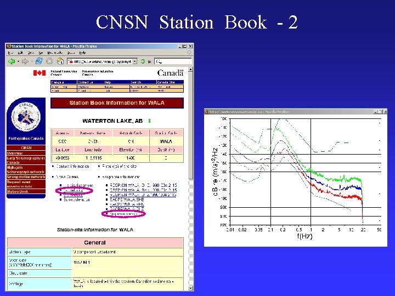Open the circled response curves link
Viewport: 395px width, 296px height.
tap(123, 214)
